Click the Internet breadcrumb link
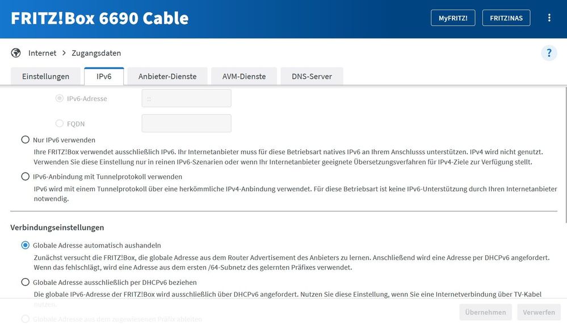 tap(43, 53)
